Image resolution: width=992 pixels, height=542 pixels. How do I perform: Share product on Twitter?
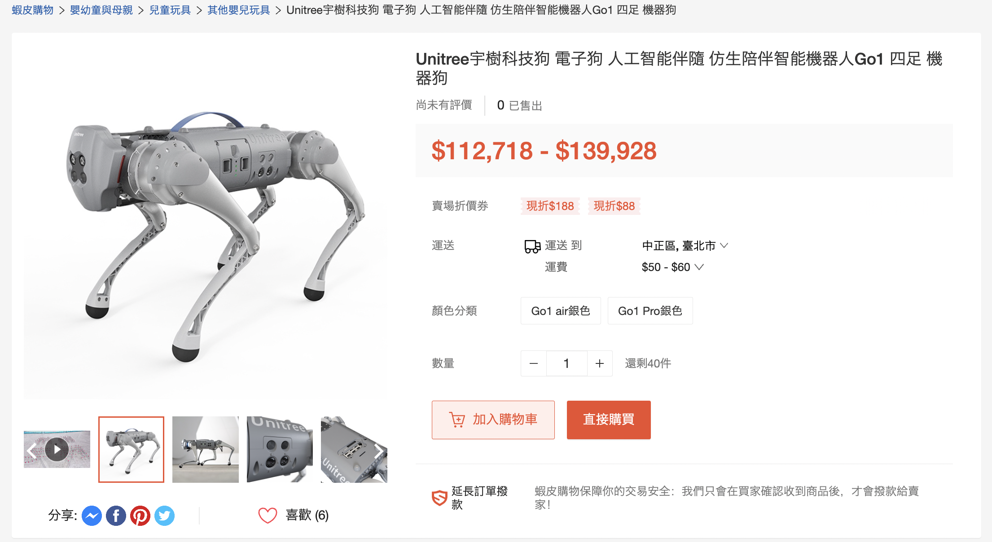pyautogui.click(x=164, y=516)
